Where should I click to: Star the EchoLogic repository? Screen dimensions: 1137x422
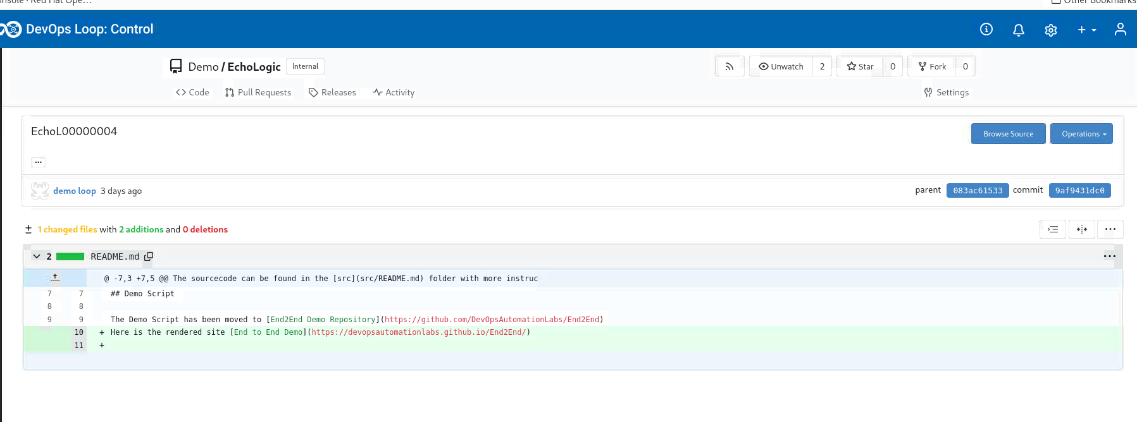860,66
